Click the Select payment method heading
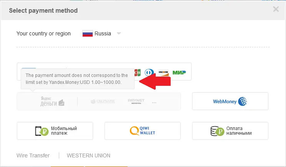This screenshot has height=167, width=286. pos(43,11)
